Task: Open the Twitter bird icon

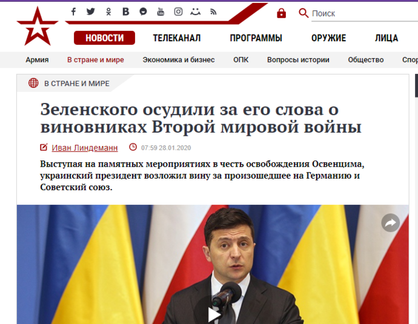Action: [x=91, y=12]
